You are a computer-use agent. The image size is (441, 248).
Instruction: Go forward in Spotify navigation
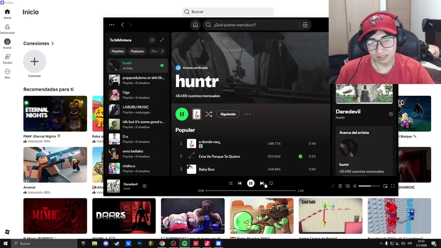pyautogui.click(x=130, y=25)
